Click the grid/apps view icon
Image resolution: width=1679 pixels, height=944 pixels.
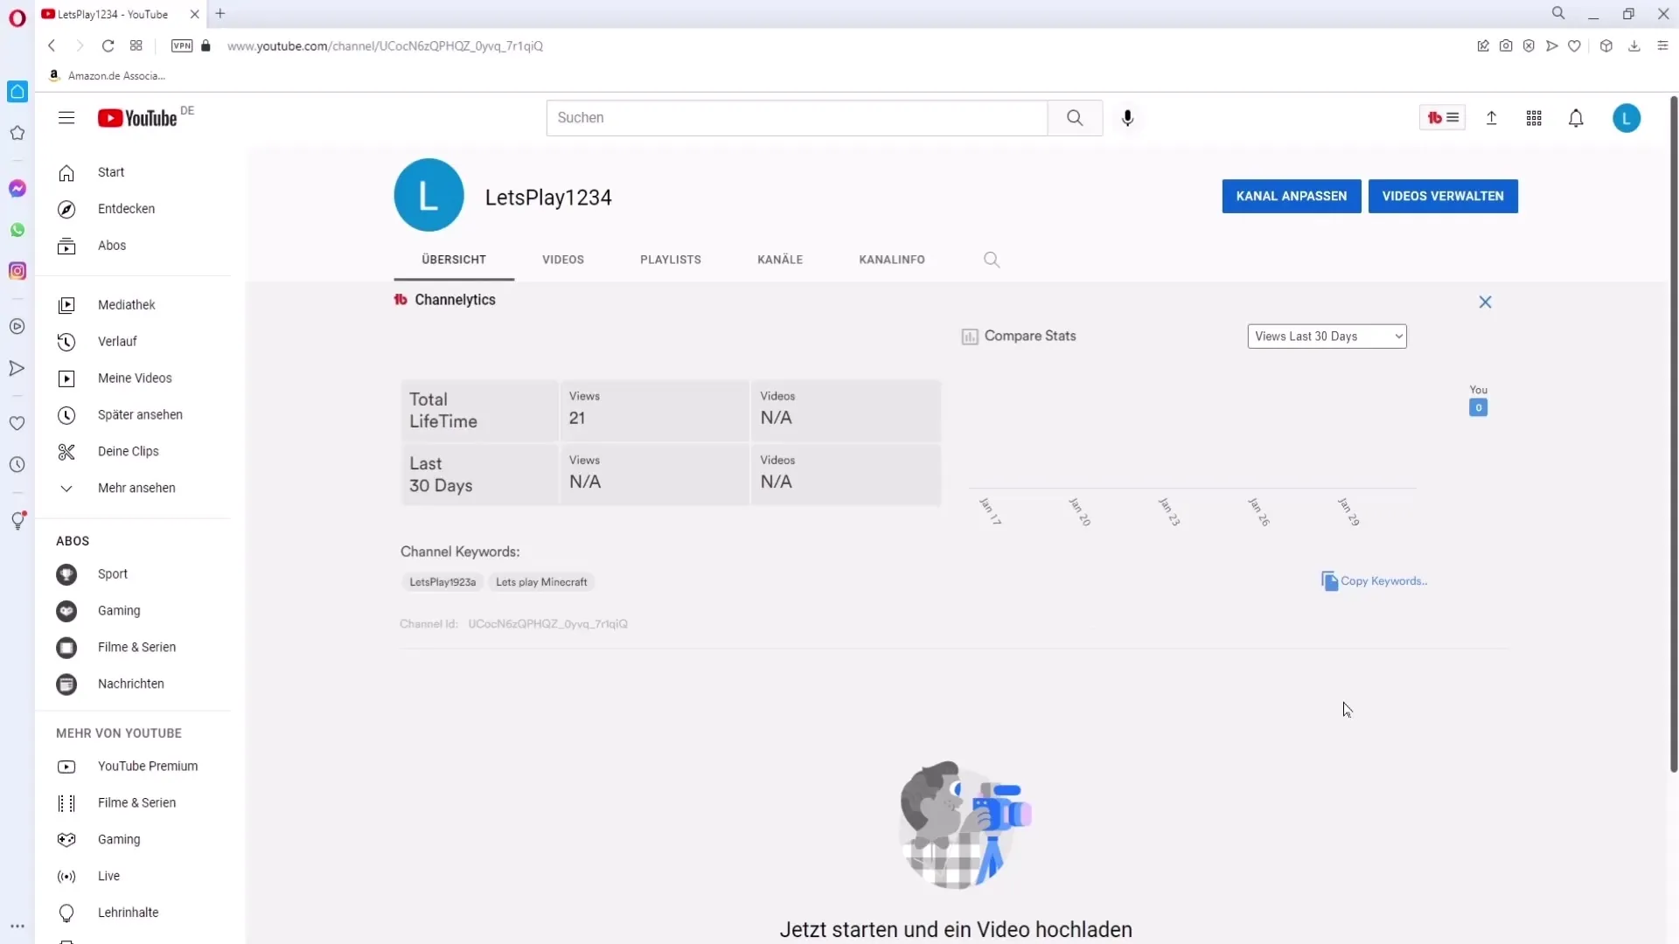click(x=1534, y=118)
